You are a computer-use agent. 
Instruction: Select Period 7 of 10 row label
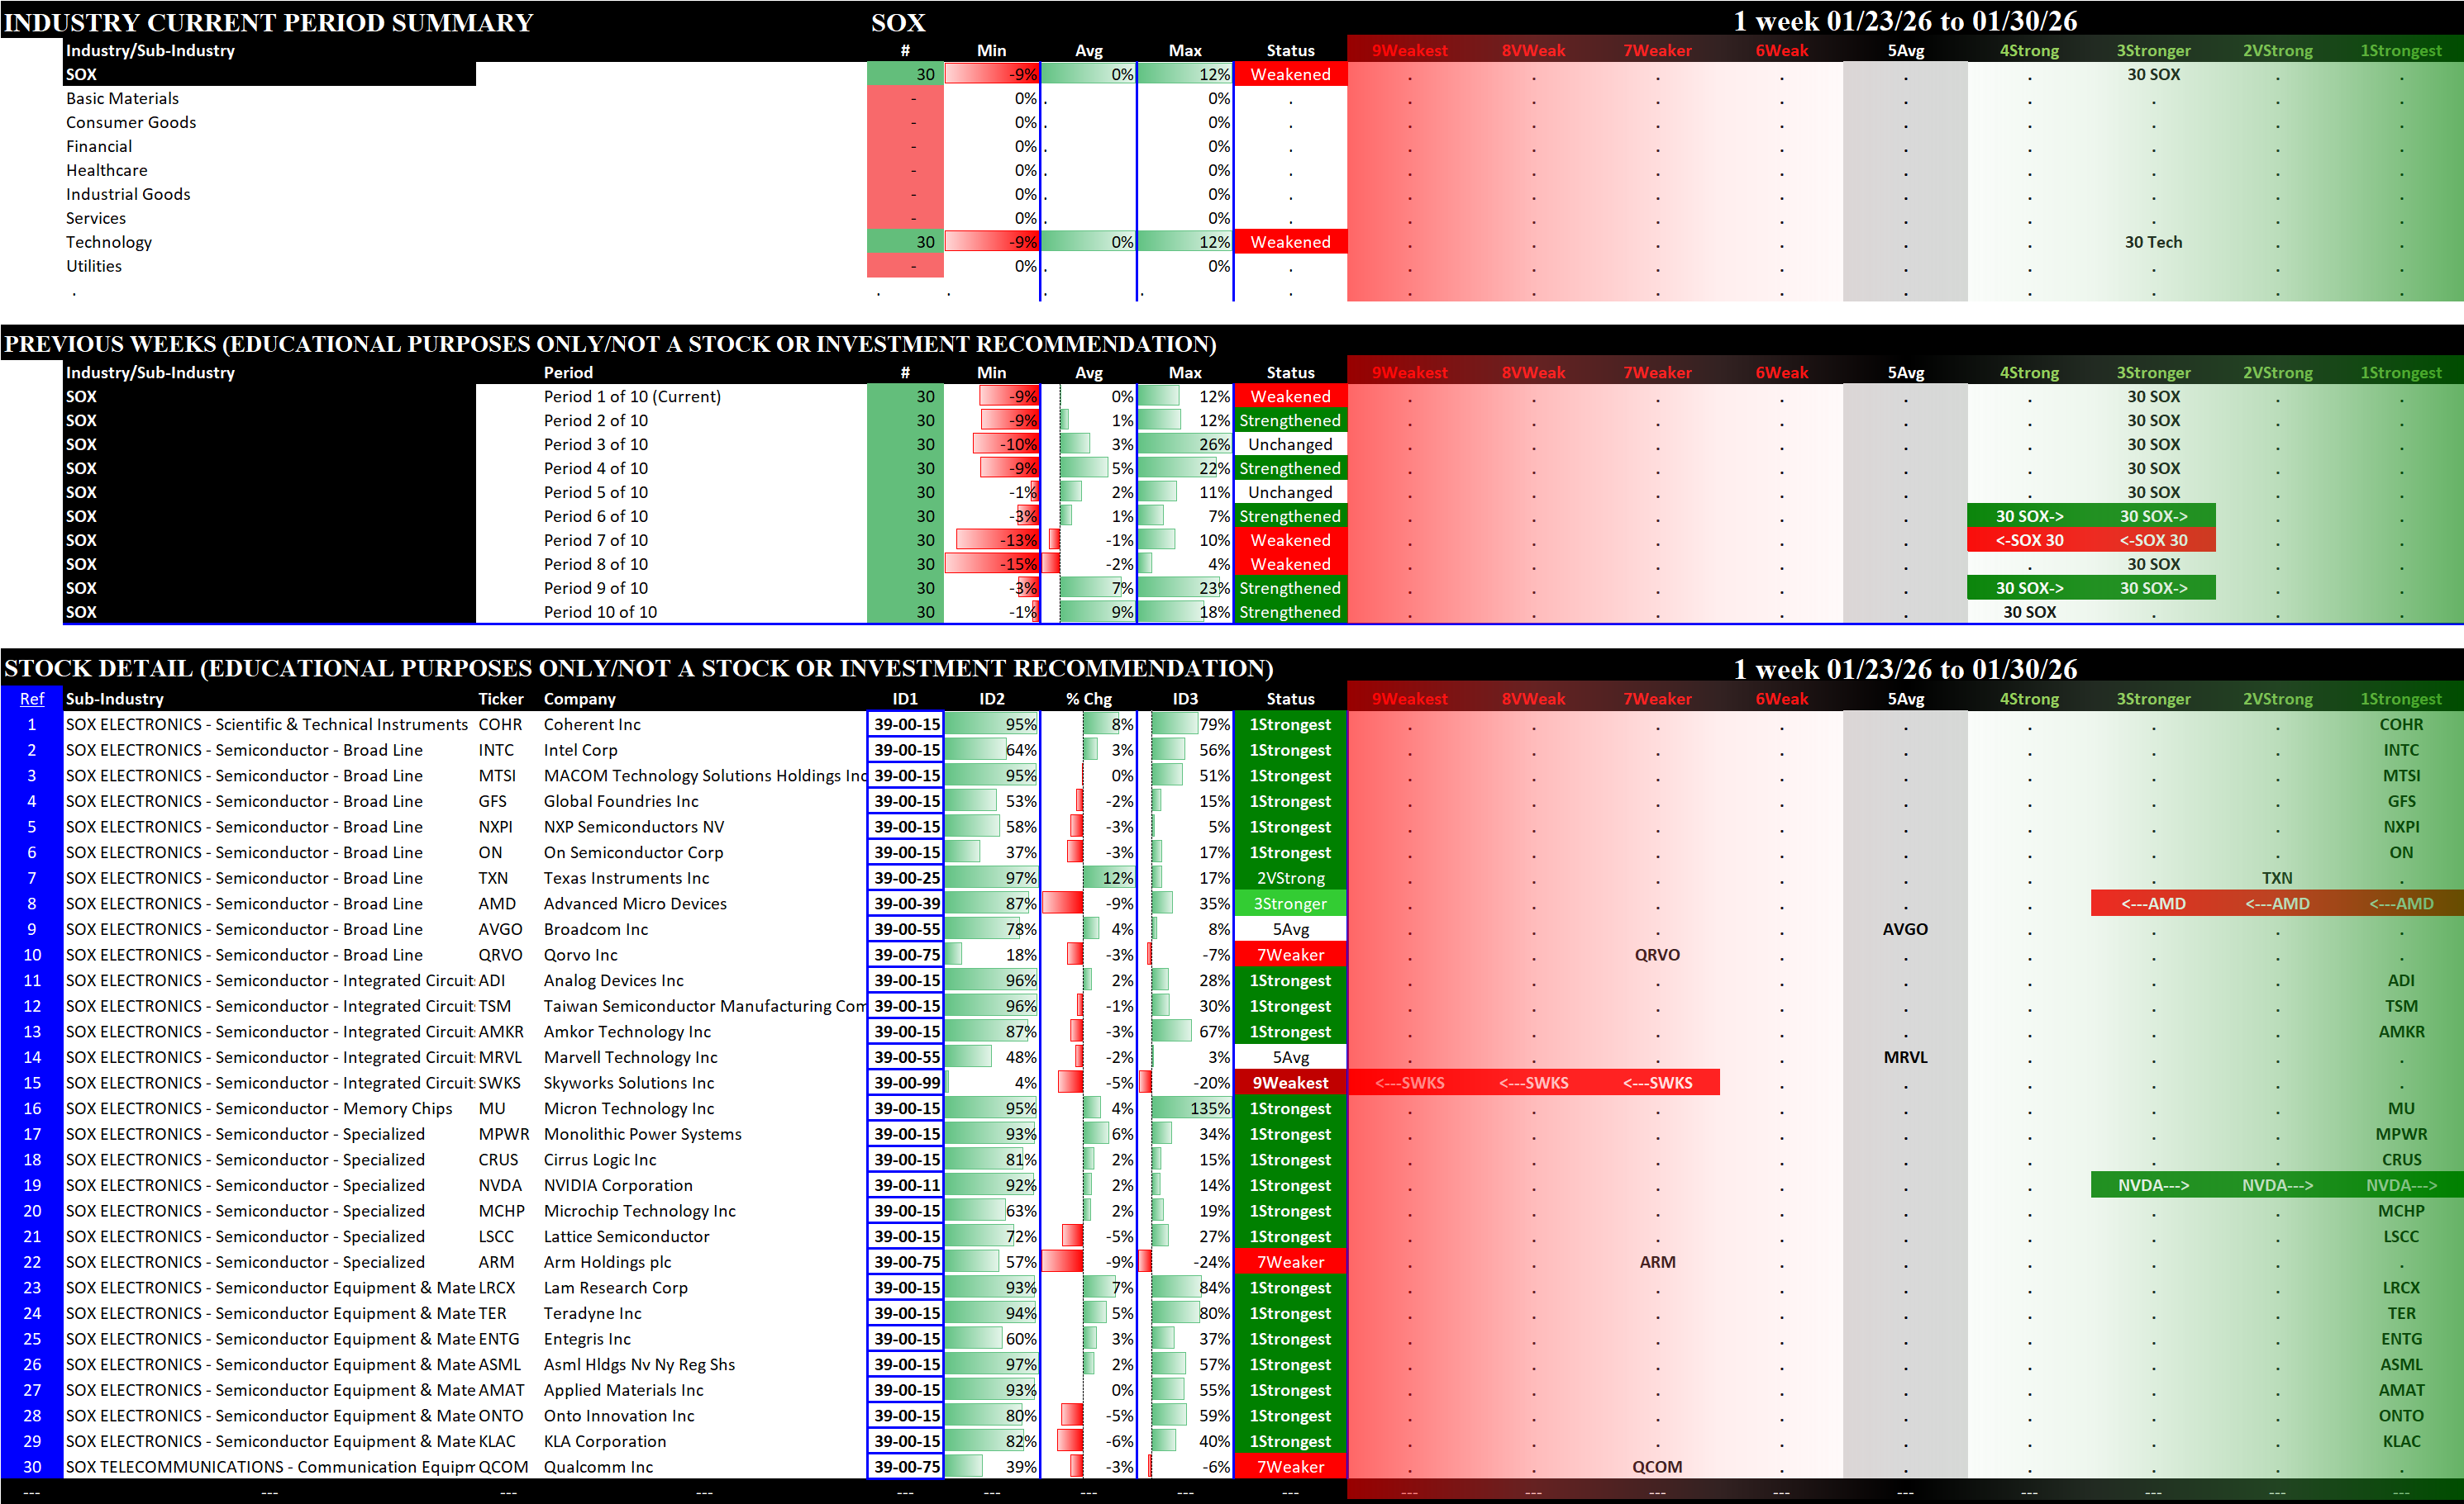coord(595,541)
